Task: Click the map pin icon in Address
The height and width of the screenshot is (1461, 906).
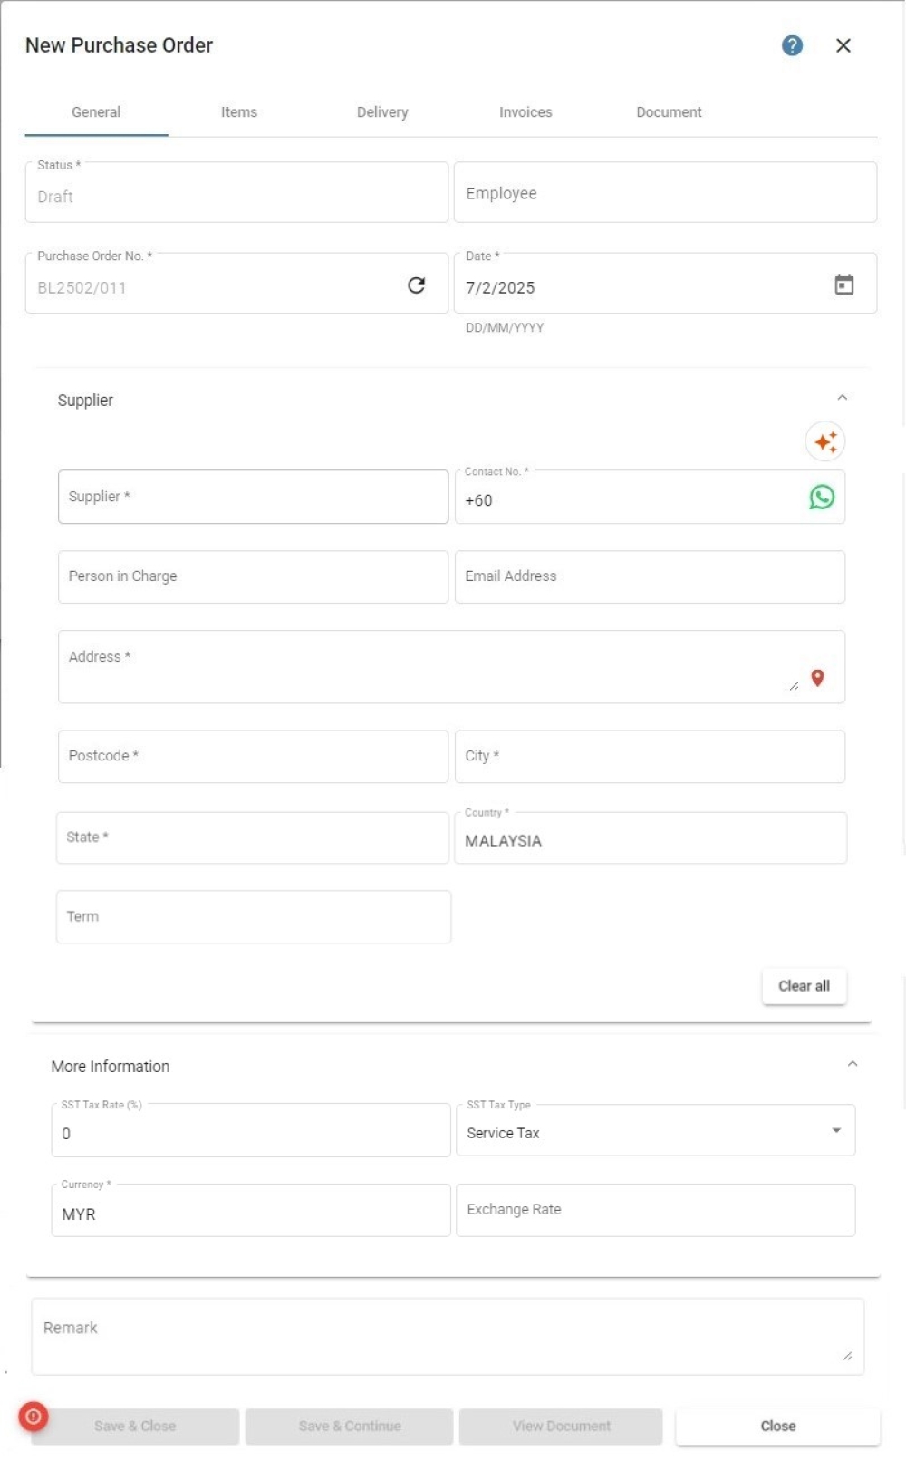Action: [817, 678]
